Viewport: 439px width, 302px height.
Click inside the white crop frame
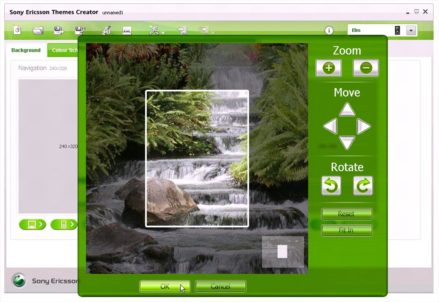point(197,158)
